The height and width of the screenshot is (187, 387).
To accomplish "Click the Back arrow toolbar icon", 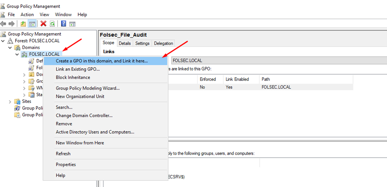I will 4,24.
